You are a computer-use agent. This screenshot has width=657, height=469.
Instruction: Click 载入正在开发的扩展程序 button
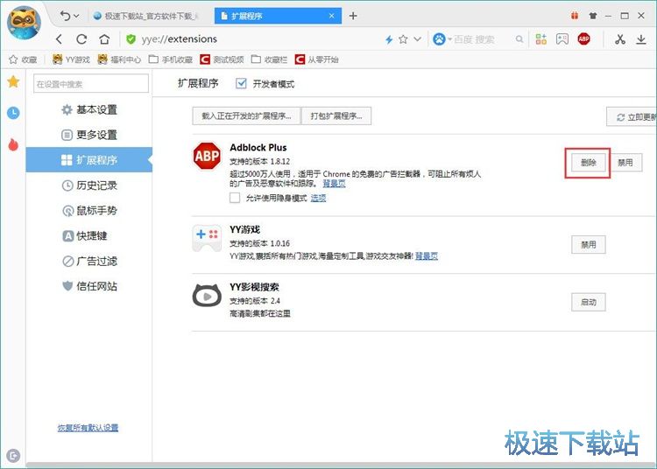click(246, 115)
